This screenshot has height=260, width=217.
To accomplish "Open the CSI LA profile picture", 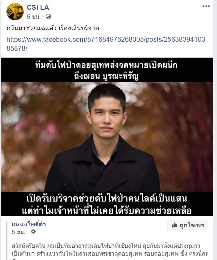I will [x=15, y=11].
